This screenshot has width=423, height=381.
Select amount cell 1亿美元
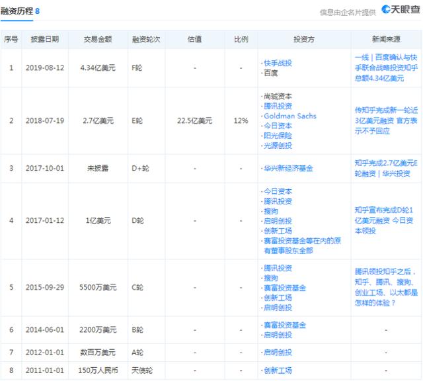coord(98,221)
